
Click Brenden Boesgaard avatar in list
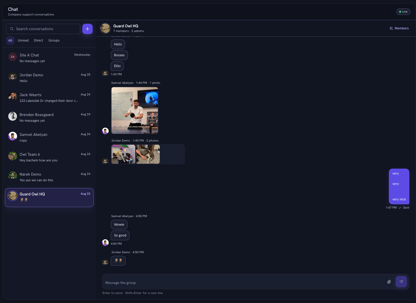(13, 116)
